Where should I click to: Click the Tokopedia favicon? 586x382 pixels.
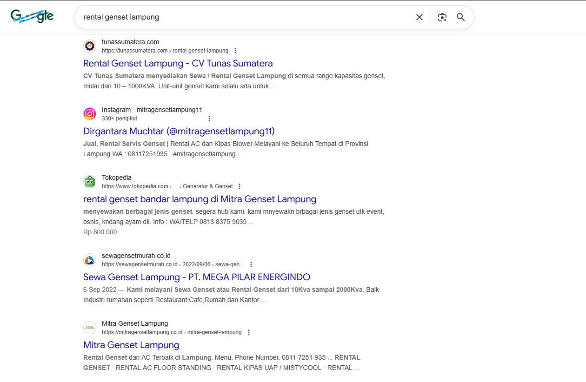[90, 182]
